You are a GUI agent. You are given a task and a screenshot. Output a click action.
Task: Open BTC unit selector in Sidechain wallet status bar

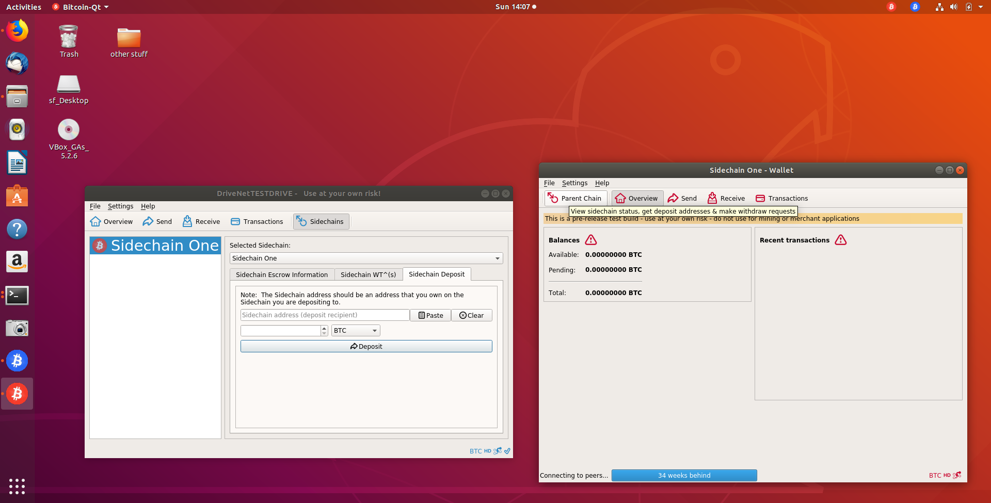click(x=935, y=475)
